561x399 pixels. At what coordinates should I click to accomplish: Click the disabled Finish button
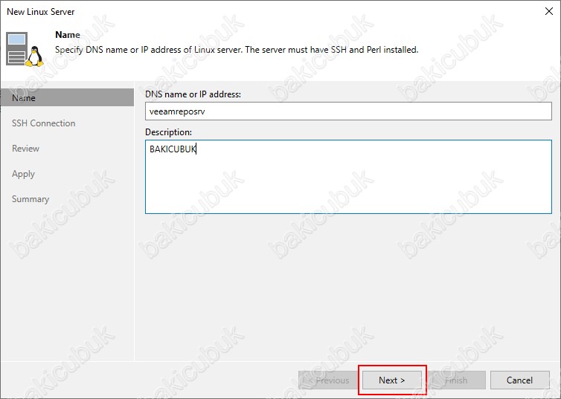pyautogui.click(x=457, y=380)
